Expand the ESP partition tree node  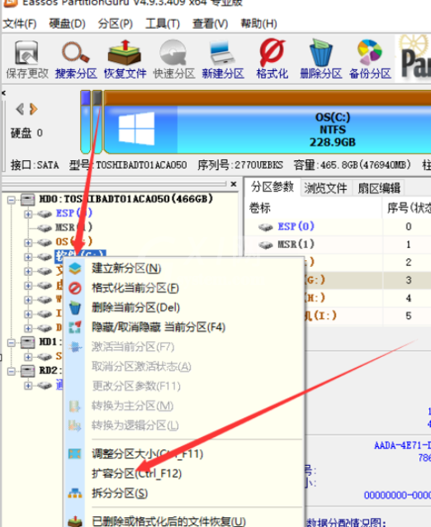28,214
